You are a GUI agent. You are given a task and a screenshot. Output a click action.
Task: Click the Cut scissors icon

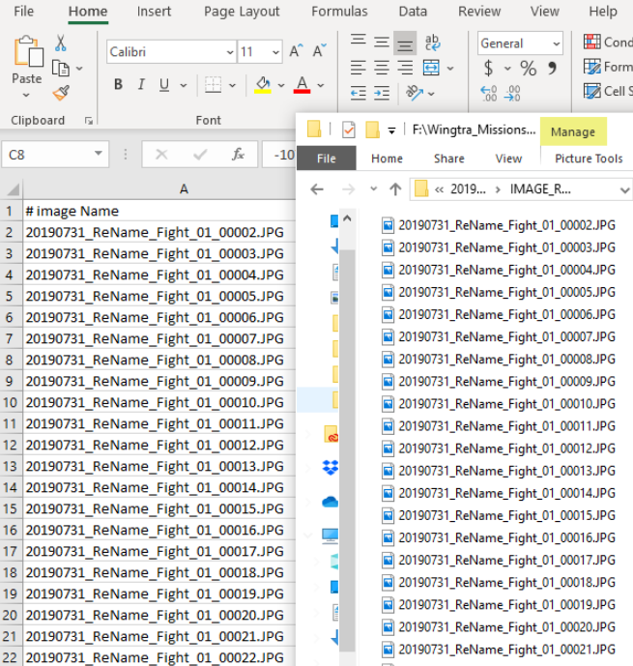tap(61, 43)
